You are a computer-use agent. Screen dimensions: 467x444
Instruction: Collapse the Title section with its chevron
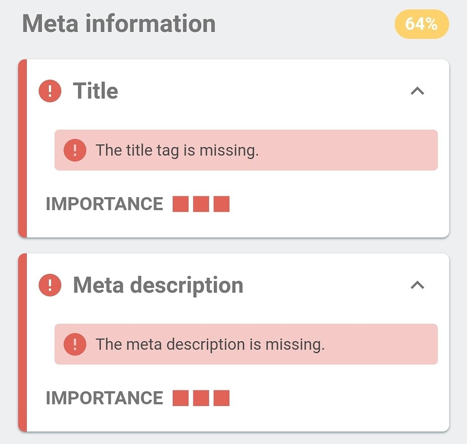click(x=417, y=91)
